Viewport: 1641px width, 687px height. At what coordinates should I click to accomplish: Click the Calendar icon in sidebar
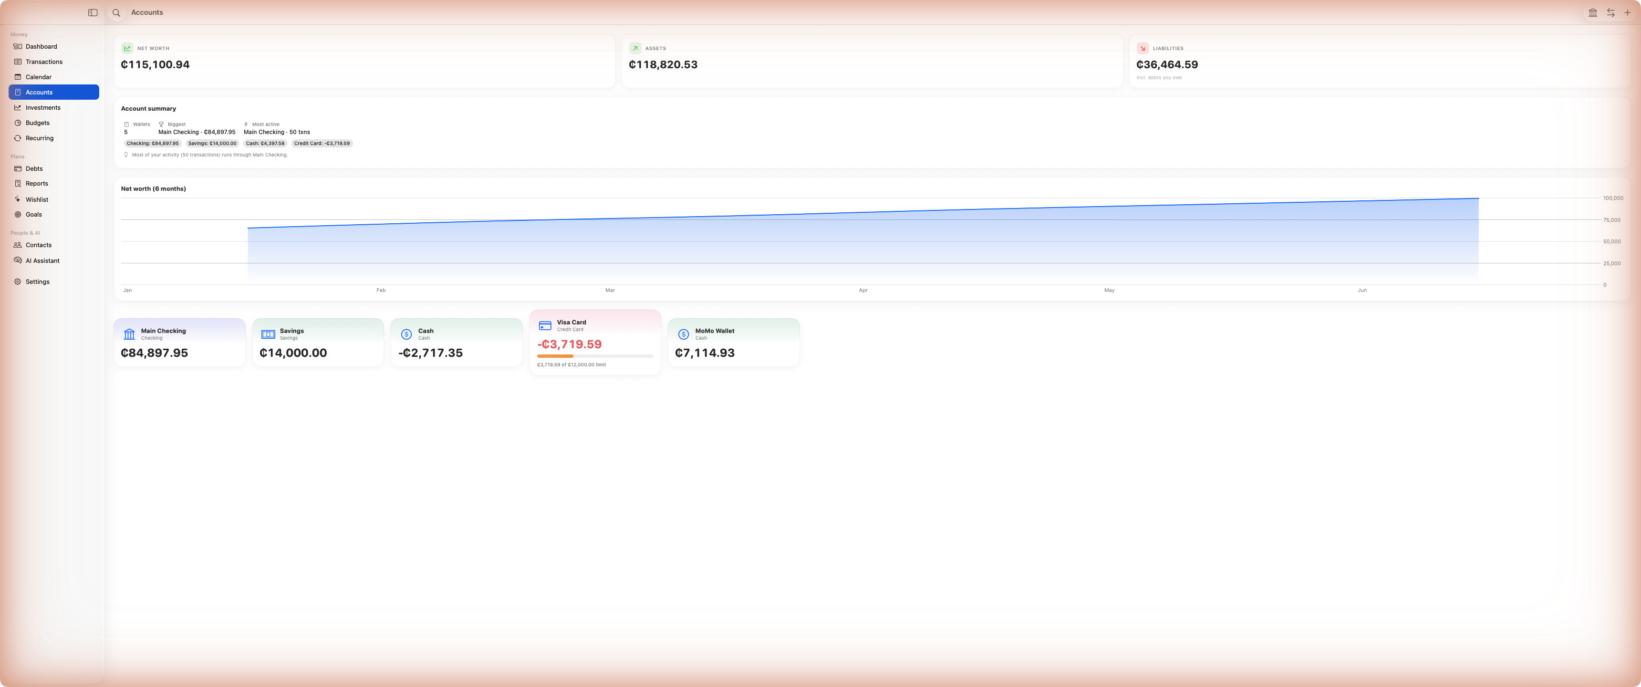[18, 77]
